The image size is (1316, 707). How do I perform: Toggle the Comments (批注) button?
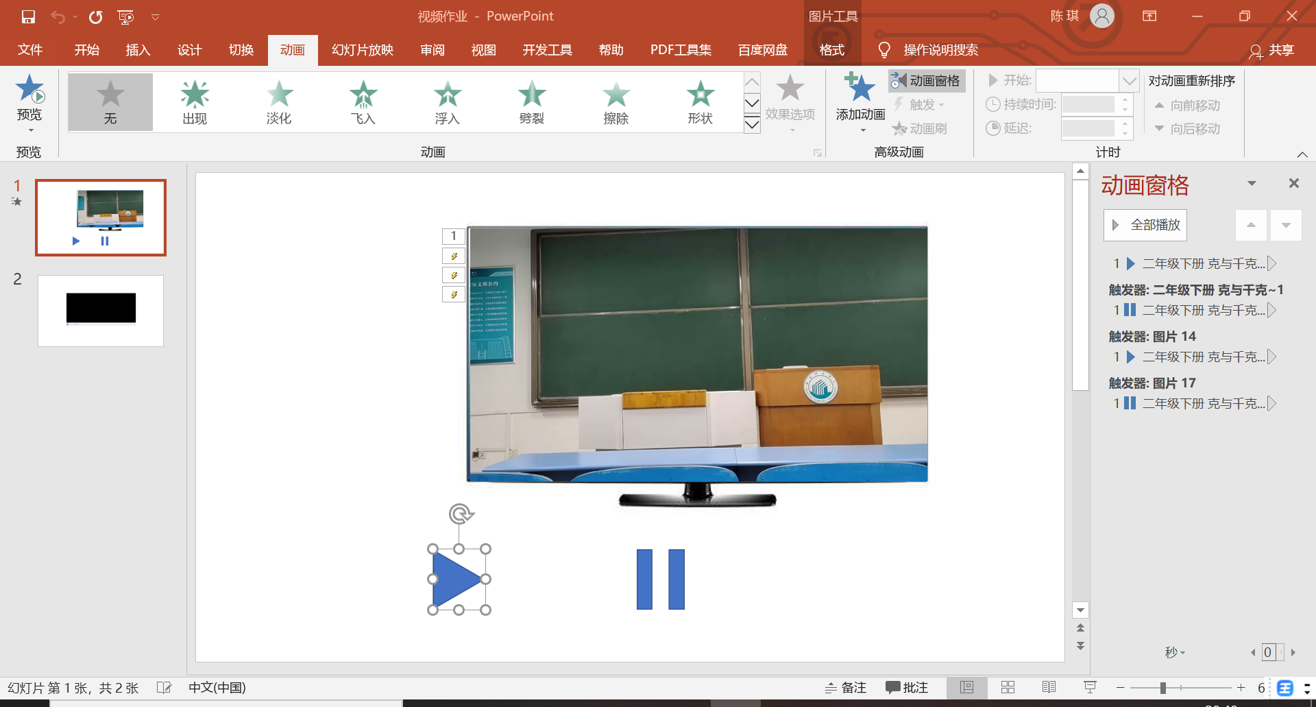906,687
